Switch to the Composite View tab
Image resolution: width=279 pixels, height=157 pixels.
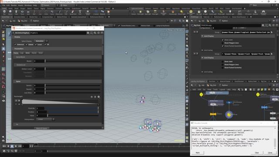[x=48, y=17]
